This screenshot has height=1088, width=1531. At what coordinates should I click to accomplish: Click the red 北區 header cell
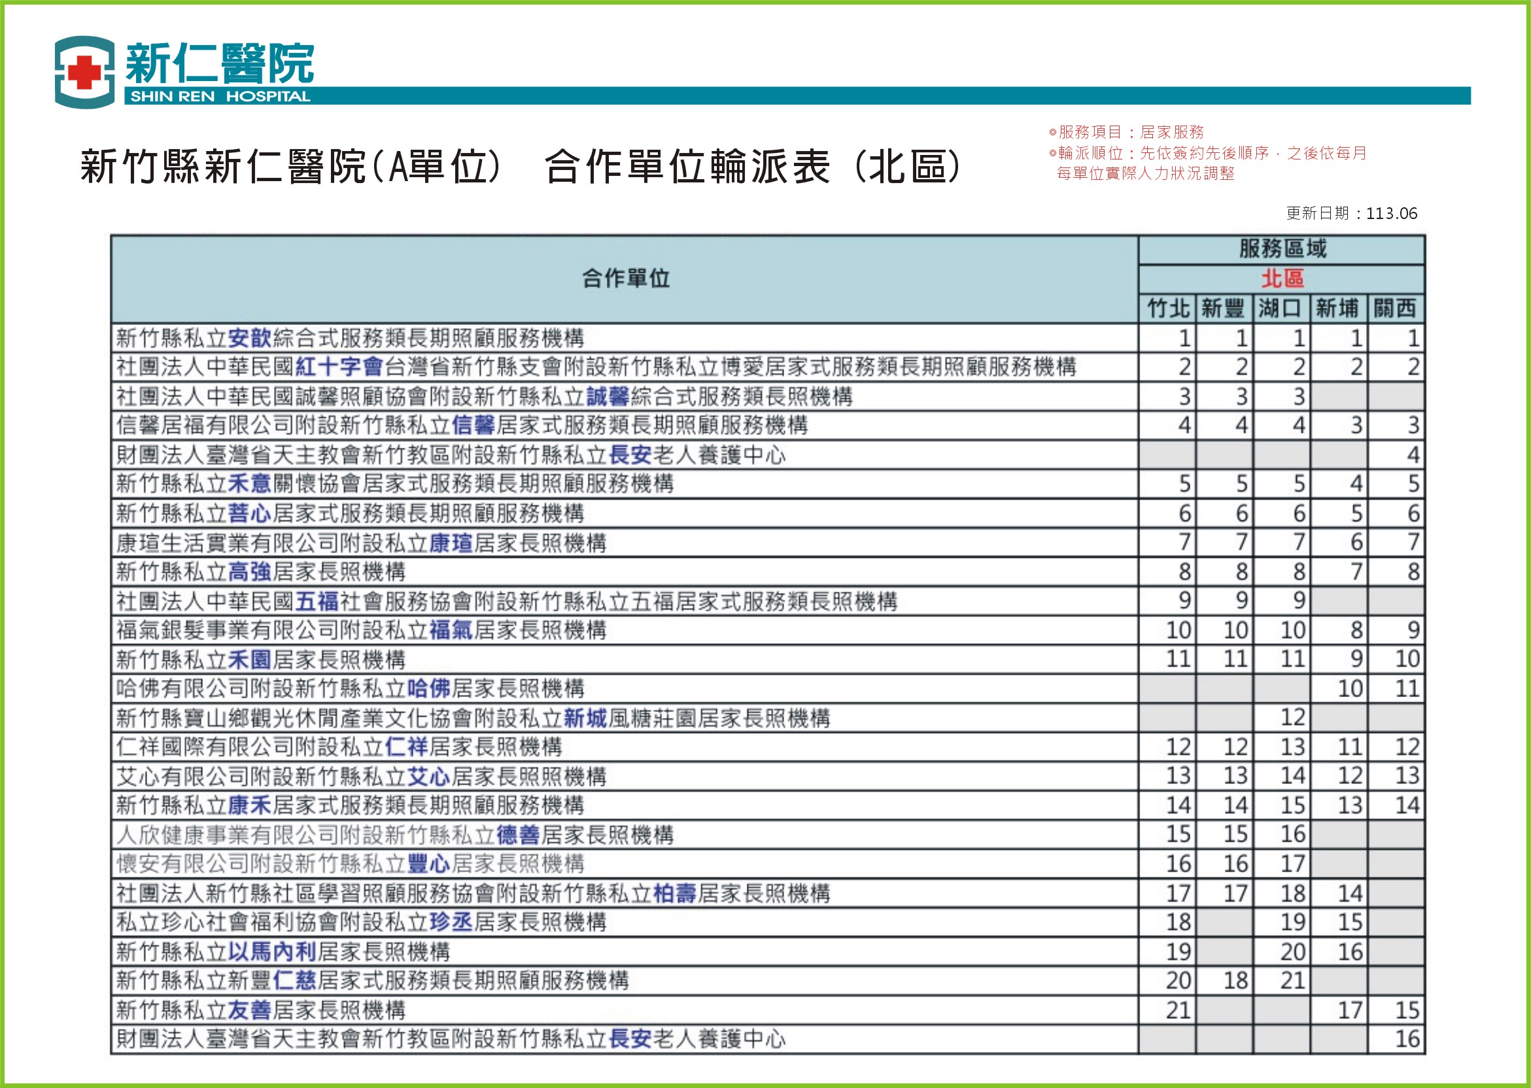click(x=1282, y=278)
